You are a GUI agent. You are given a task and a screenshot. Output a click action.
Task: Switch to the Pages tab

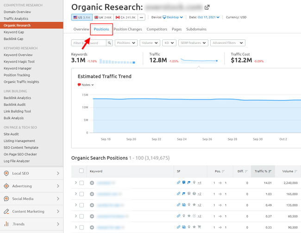tap(176, 29)
